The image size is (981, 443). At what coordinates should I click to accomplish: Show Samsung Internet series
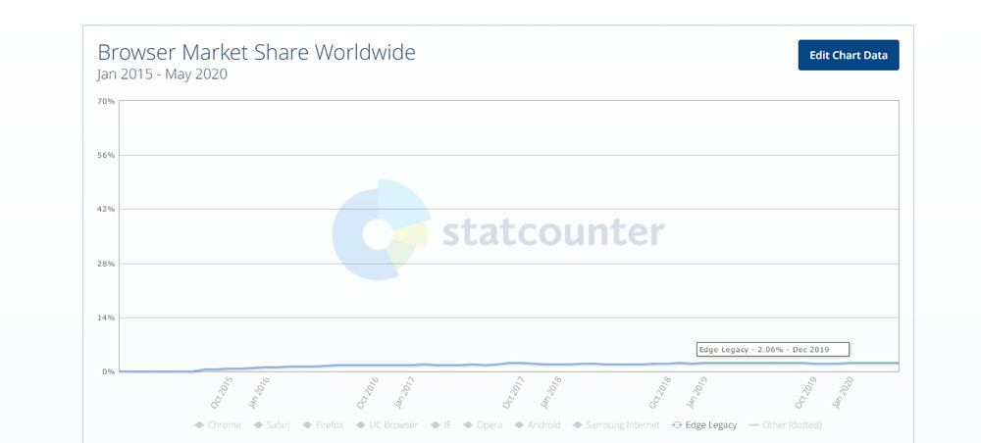tap(616, 425)
